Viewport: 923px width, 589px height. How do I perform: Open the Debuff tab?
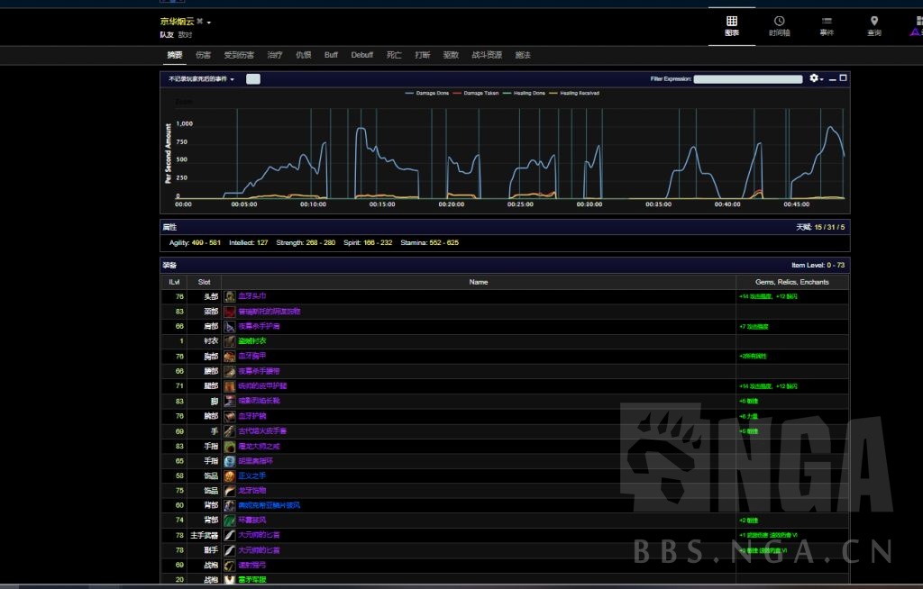coord(361,55)
